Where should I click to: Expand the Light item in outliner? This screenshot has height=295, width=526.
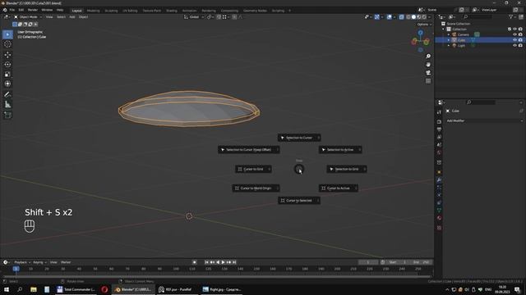(x=449, y=45)
